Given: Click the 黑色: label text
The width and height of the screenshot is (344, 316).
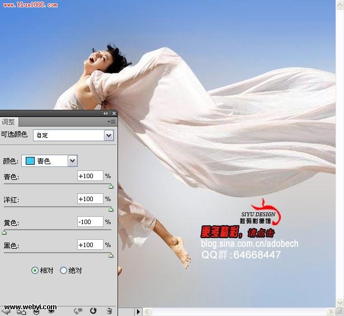Looking at the screenshot, I should 11,245.
